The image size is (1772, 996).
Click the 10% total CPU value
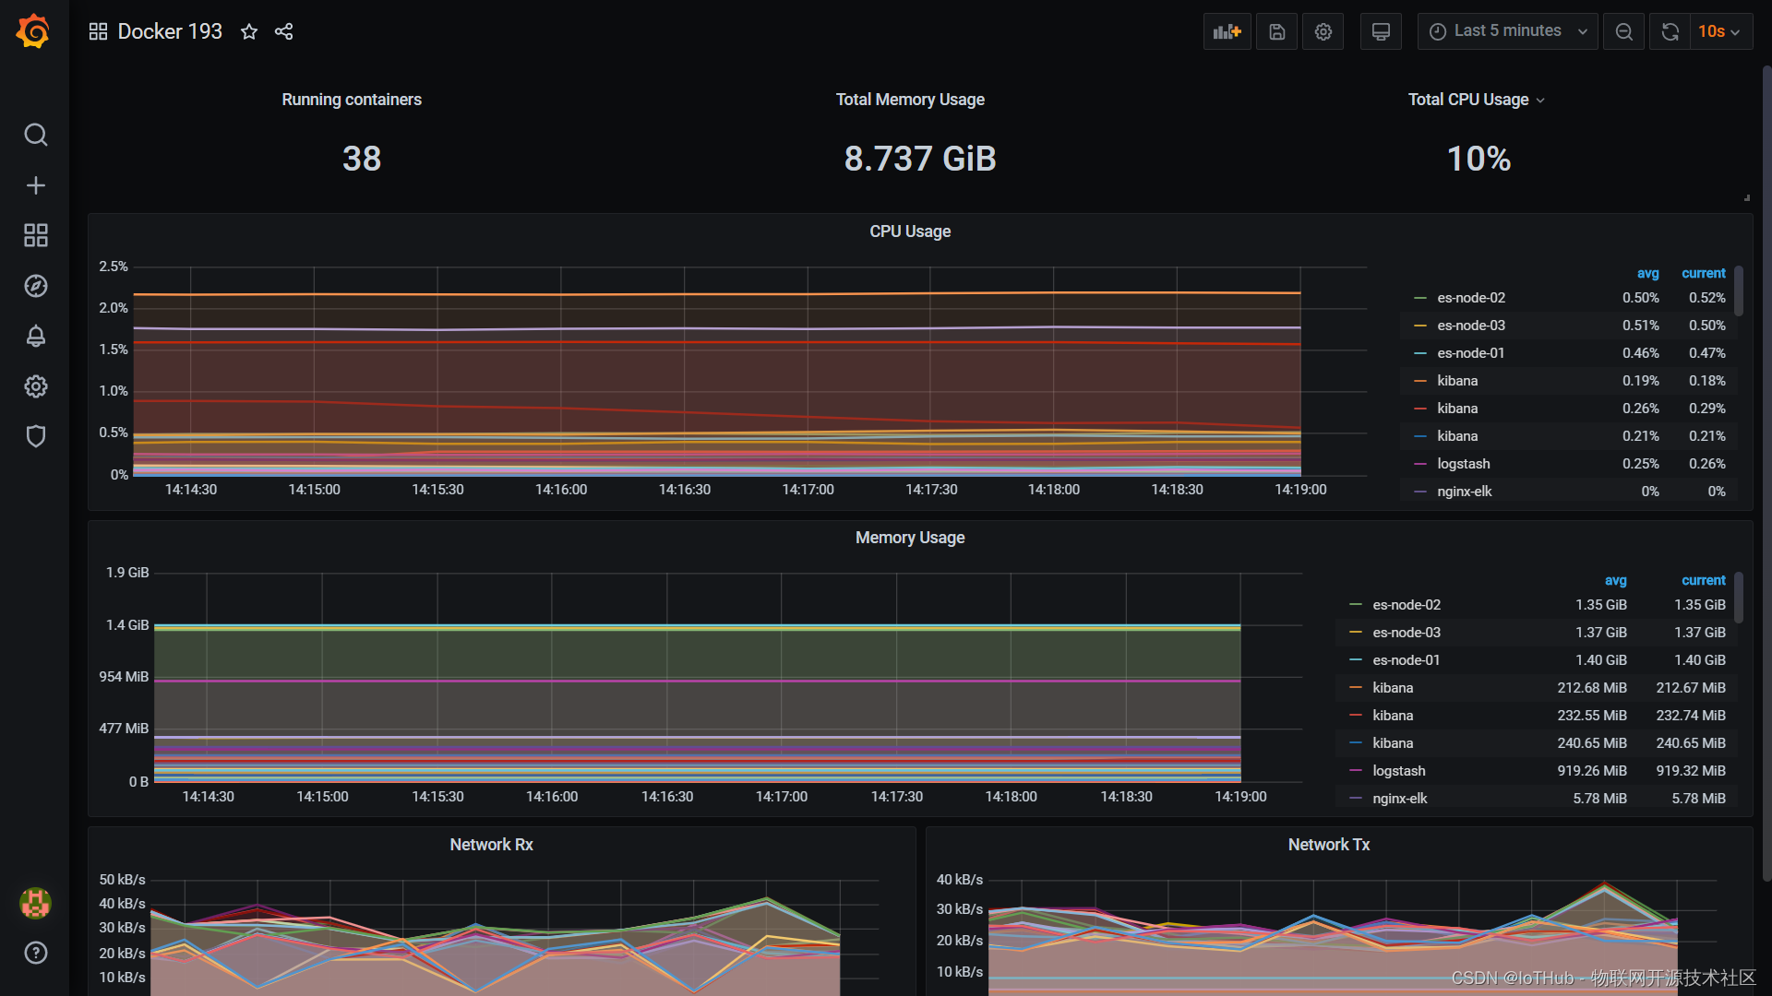point(1479,159)
